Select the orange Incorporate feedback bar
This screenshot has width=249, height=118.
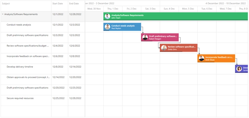click(x=216, y=59)
